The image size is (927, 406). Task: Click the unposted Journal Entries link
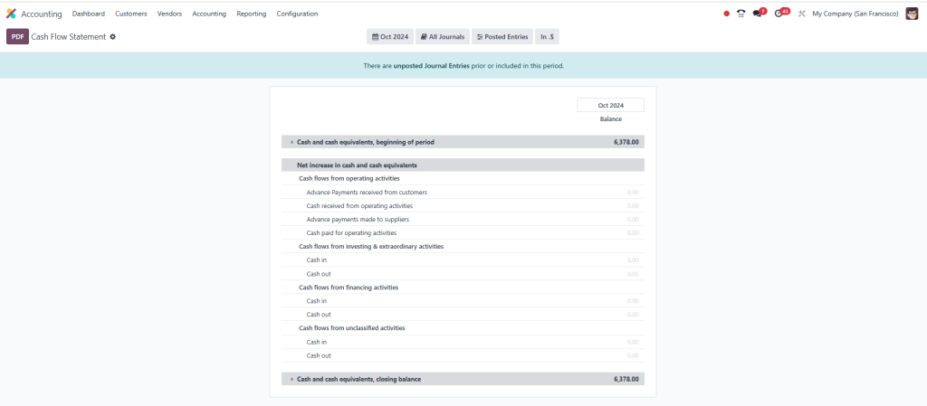pos(432,66)
